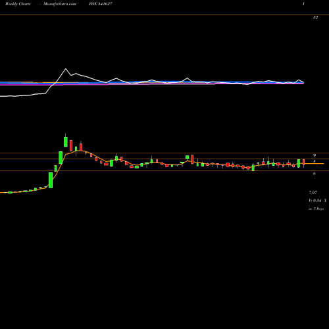Click the 'V: 0.84 X' volume text
The width and height of the screenshot is (329, 329).
pos(318,201)
